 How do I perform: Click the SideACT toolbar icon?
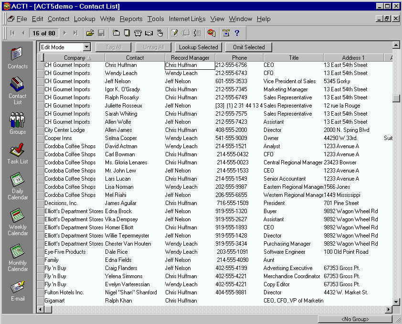(x=211, y=33)
